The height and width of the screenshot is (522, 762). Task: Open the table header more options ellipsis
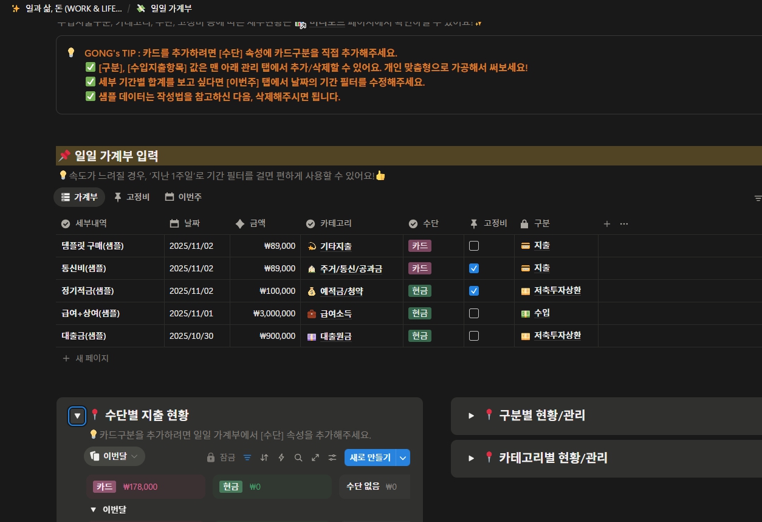click(x=624, y=224)
